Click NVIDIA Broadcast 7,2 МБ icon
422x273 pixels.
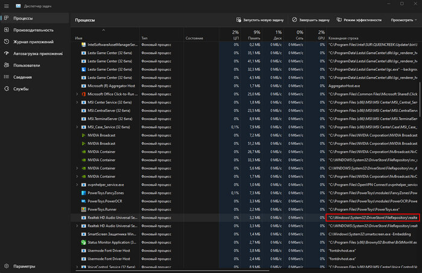point(84,135)
